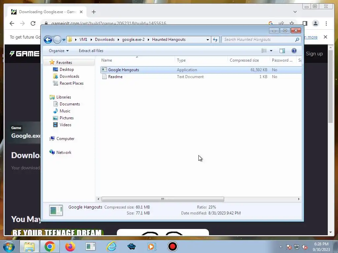
Task: Launch Firefox from the taskbar
Action: tap(70, 246)
